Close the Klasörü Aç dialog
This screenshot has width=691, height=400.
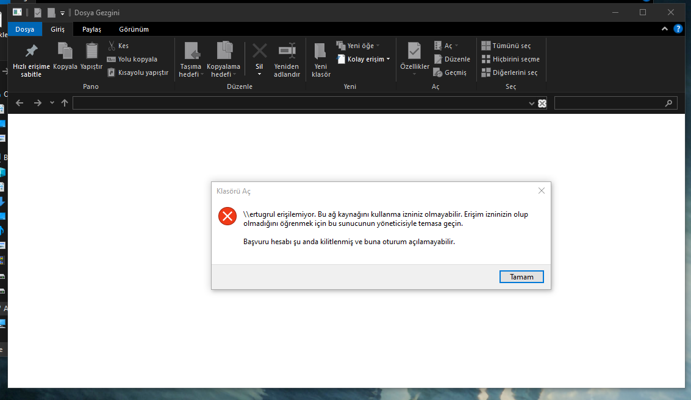click(x=542, y=191)
